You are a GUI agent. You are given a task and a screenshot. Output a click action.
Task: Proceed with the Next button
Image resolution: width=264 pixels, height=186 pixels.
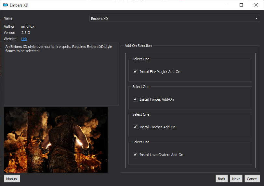[236, 179]
